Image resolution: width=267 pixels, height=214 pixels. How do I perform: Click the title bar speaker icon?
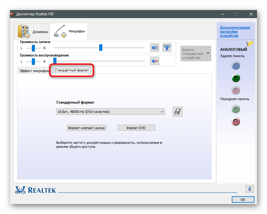click(12, 14)
